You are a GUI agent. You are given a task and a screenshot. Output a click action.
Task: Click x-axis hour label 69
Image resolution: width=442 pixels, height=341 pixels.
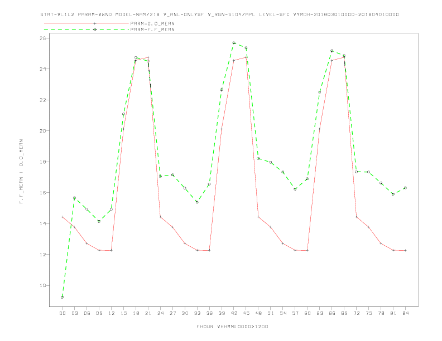(344, 313)
